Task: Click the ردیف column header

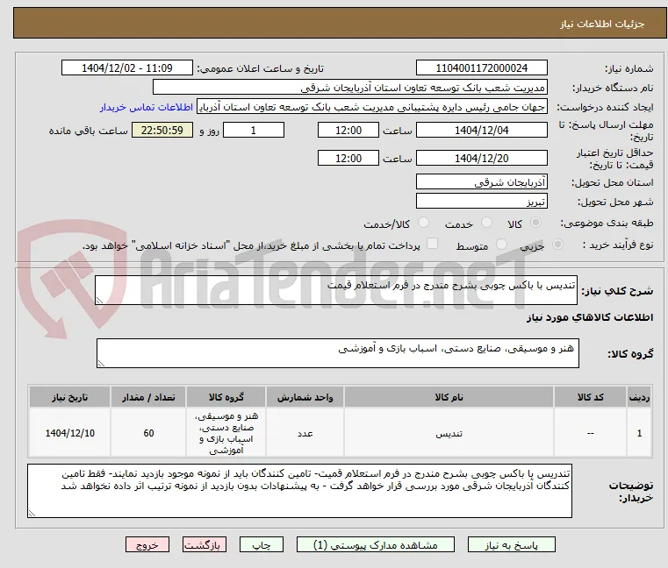Action: (639, 397)
